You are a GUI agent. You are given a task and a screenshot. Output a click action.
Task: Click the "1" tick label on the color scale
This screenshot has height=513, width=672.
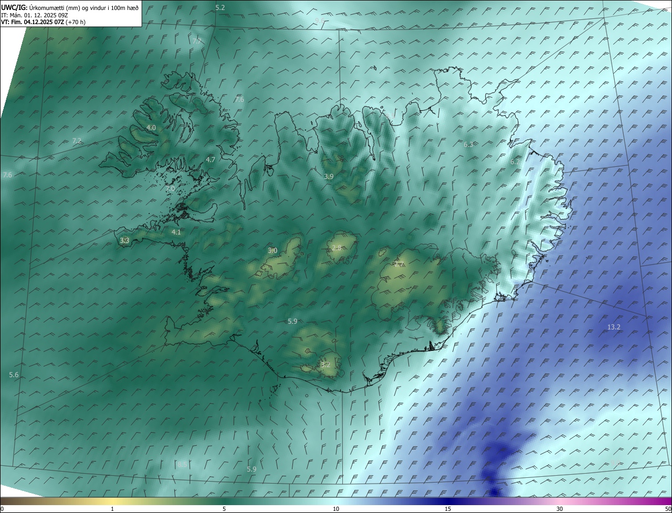click(112, 509)
